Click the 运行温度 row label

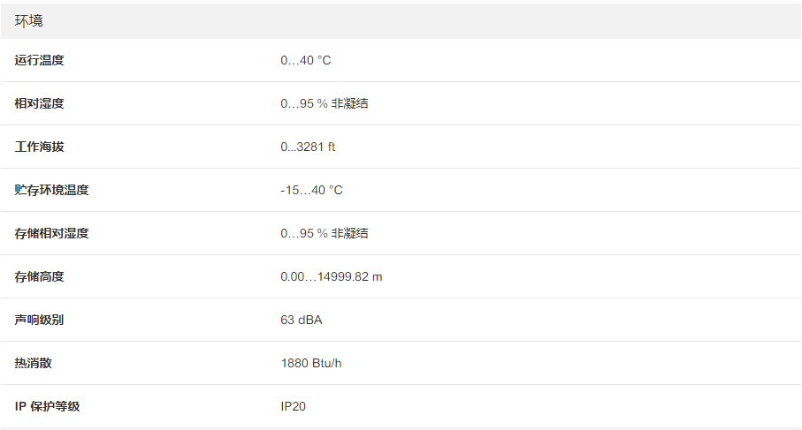(x=40, y=60)
